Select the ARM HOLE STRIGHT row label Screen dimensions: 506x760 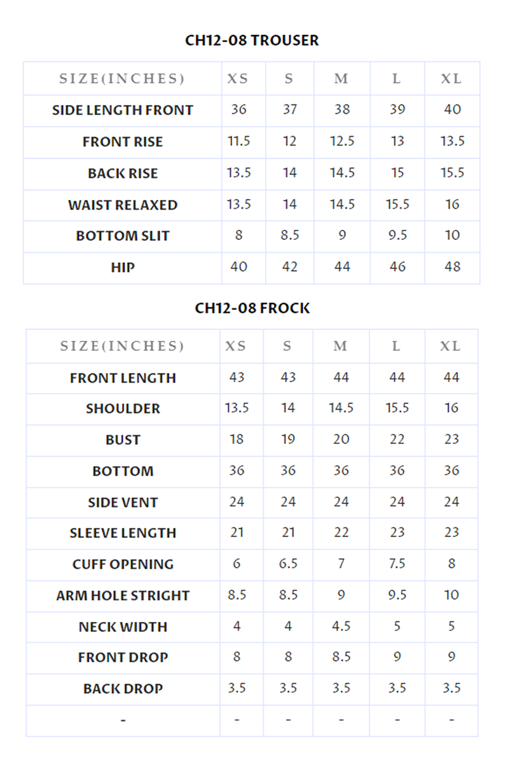(123, 596)
